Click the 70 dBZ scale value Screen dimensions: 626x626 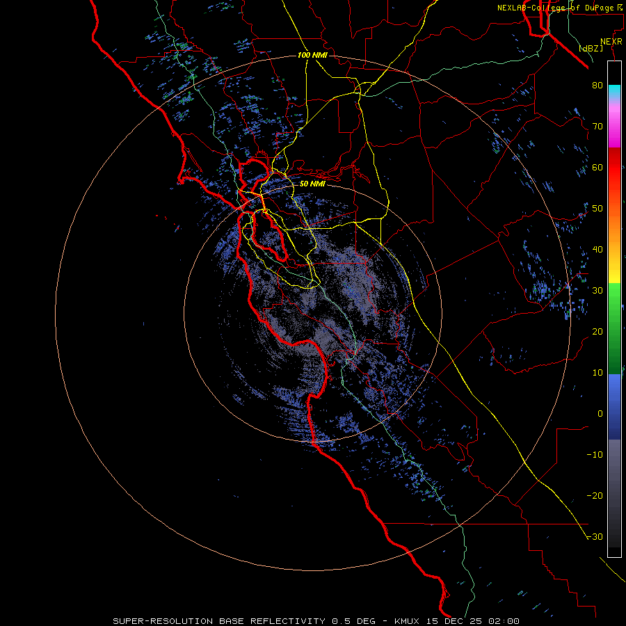[597, 126]
